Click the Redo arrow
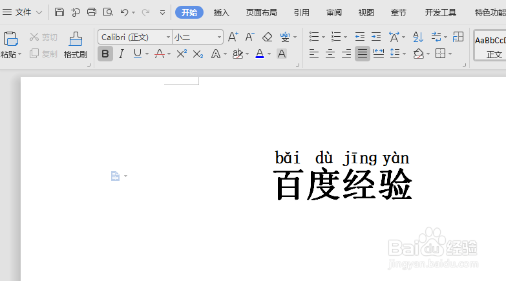Viewport: 506px width, 281px height. 146,12
